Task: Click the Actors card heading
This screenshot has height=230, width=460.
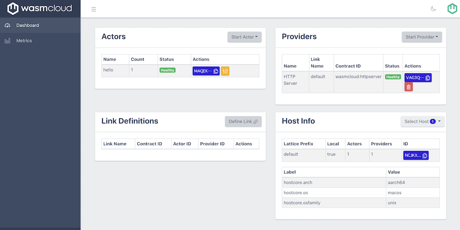Action: click(114, 37)
